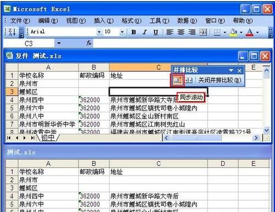Toggle synchronous scrolling in compare toolbar

177,80
